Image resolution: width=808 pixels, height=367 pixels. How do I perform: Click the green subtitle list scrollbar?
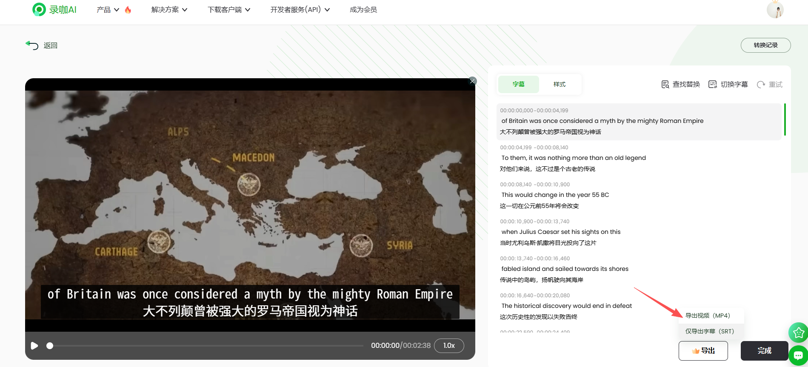point(785,119)
